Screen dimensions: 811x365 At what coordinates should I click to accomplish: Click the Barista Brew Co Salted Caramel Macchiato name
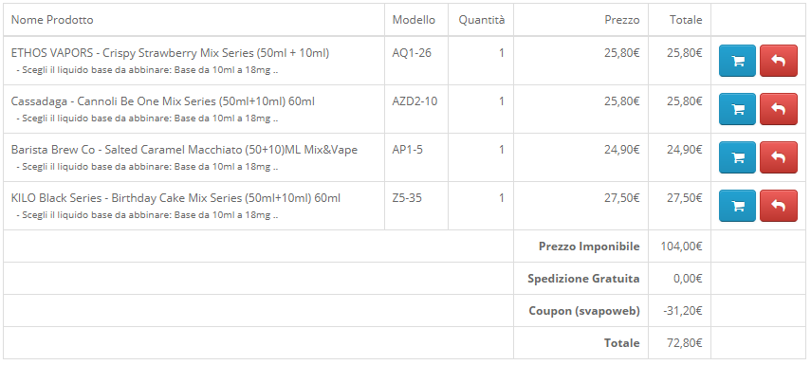(x=184, y=150)
